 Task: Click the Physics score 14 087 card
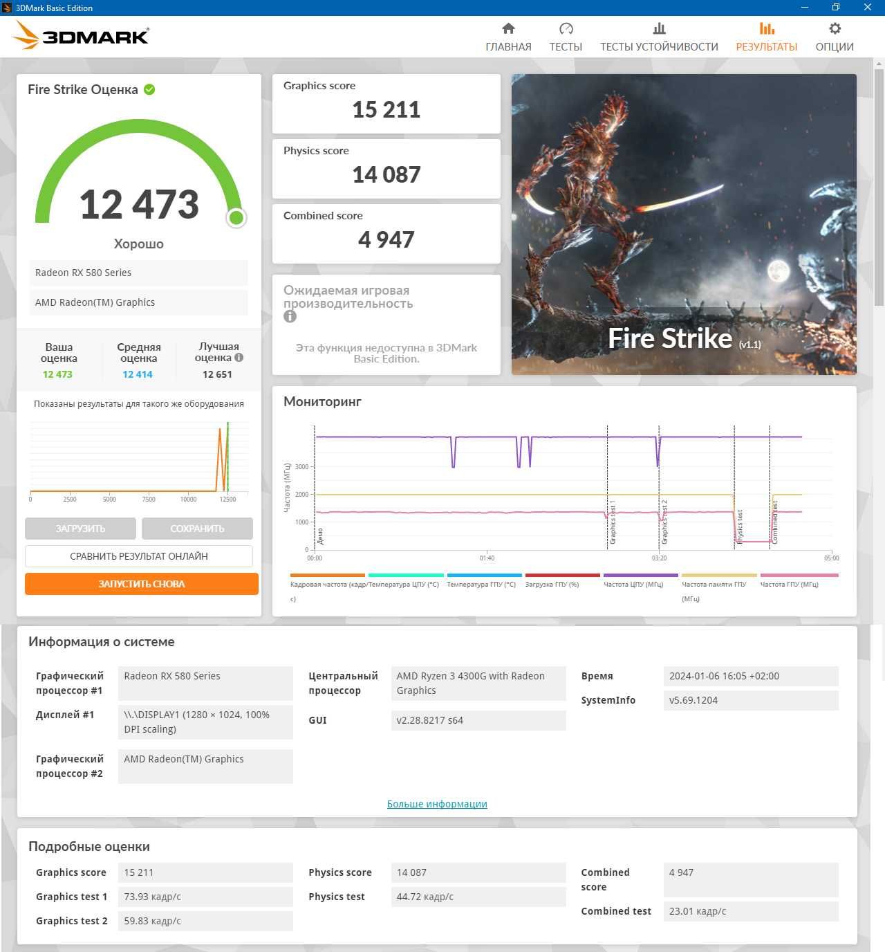(386, 169)
